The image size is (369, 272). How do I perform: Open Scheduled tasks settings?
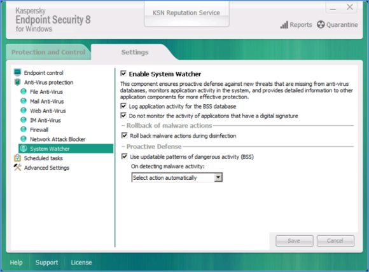(x=43, y=158)
